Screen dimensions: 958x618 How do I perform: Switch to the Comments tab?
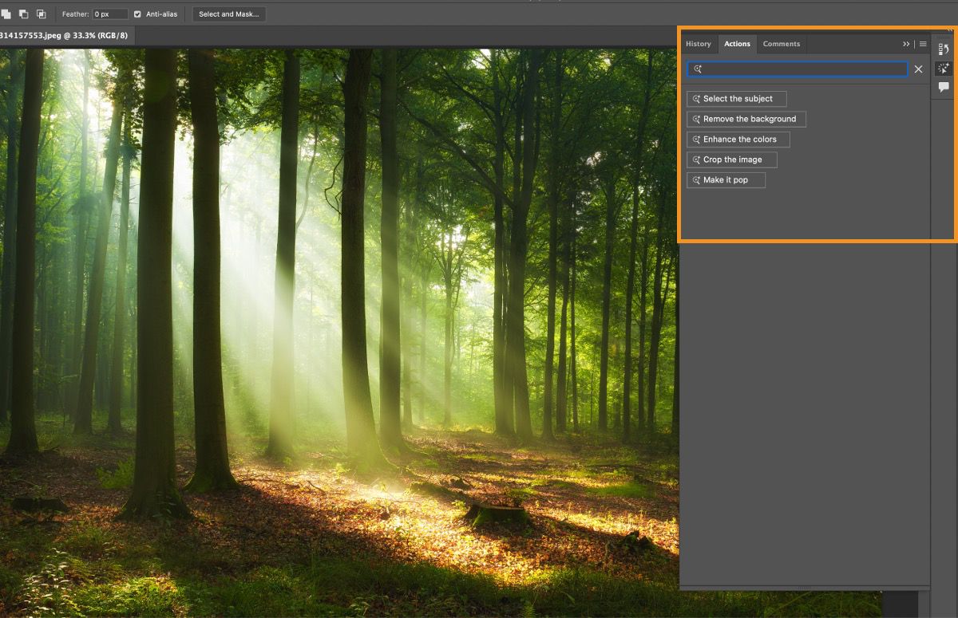(x=782, y=44)
